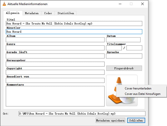Switch to the Statistiken tab

[66, 13]
